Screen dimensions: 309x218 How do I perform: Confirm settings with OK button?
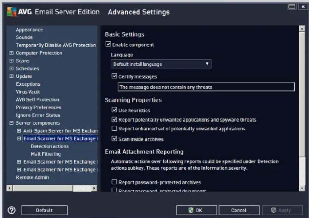click(196, 210)
